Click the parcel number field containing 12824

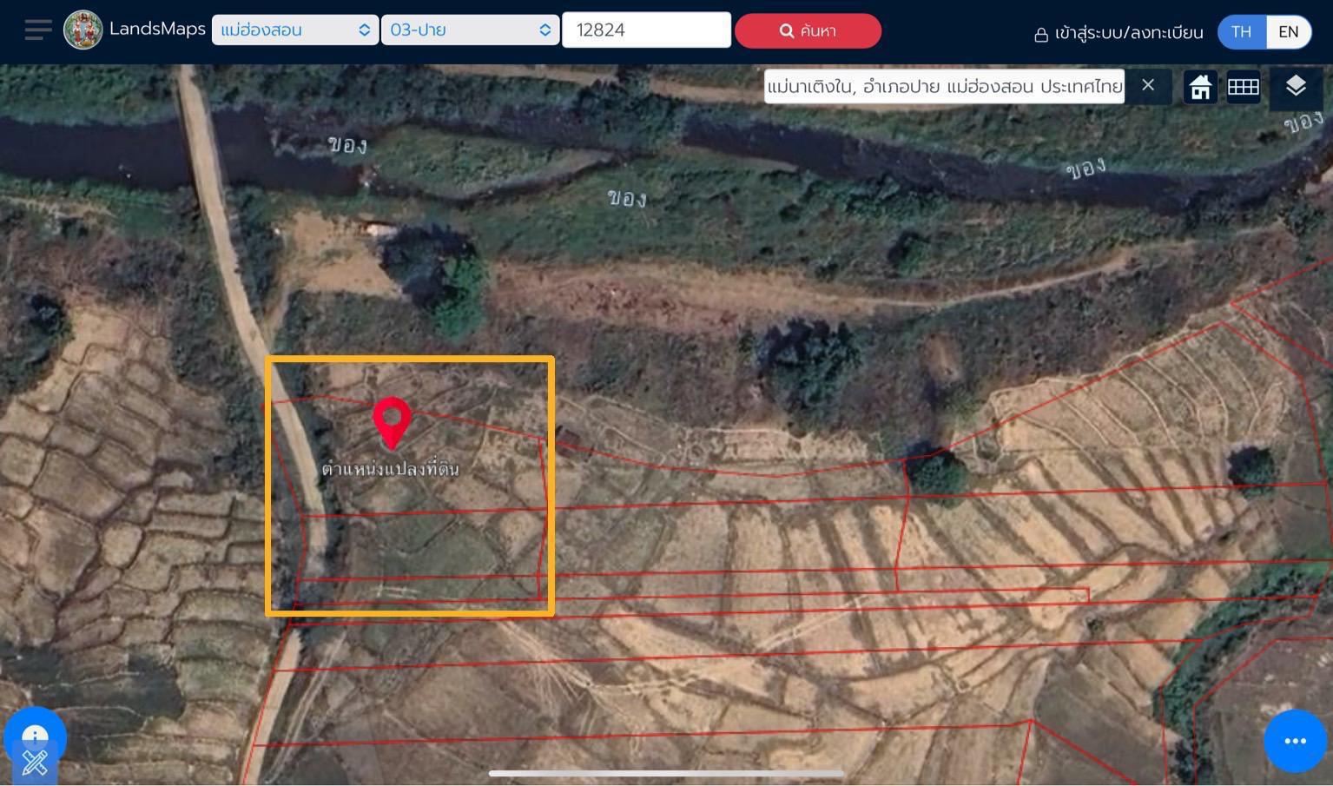(x=645, y=30)
